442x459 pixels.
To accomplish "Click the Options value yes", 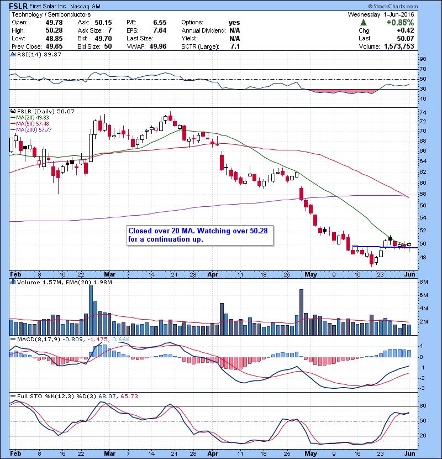I will [234, 23].
